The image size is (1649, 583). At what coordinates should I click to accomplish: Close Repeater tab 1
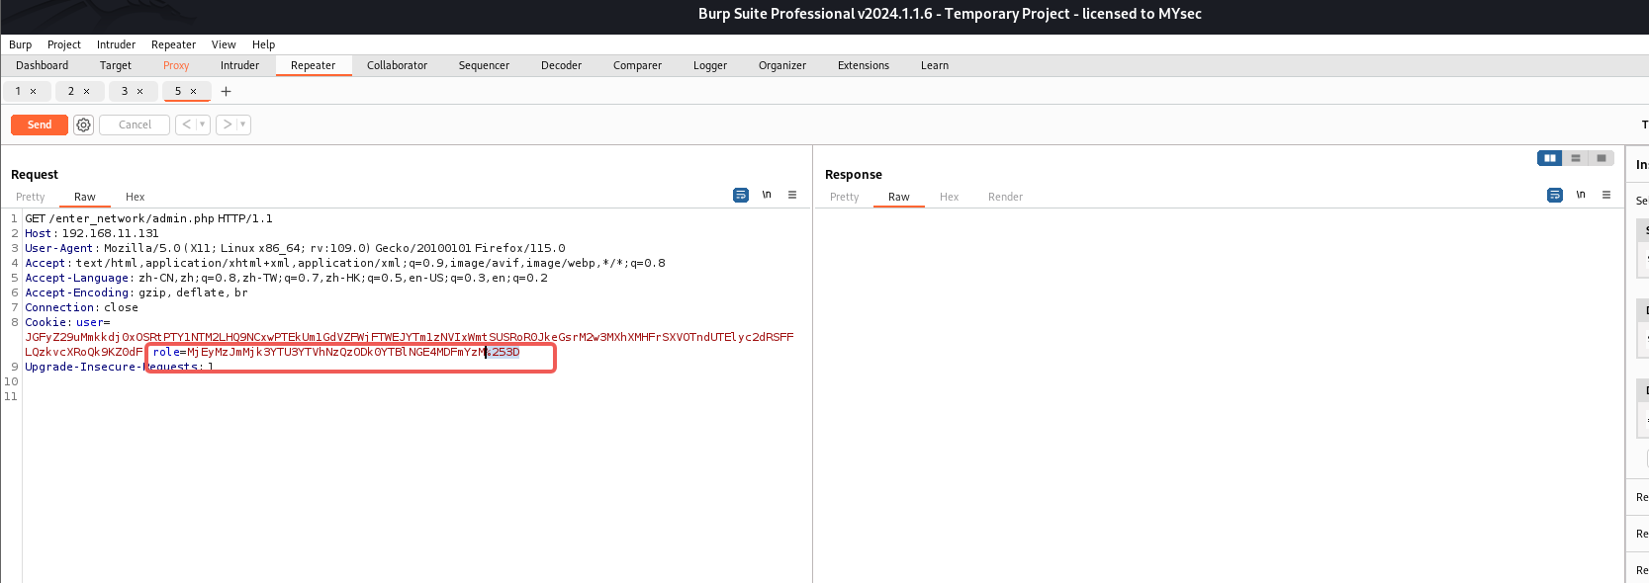[x=33, y=91]
